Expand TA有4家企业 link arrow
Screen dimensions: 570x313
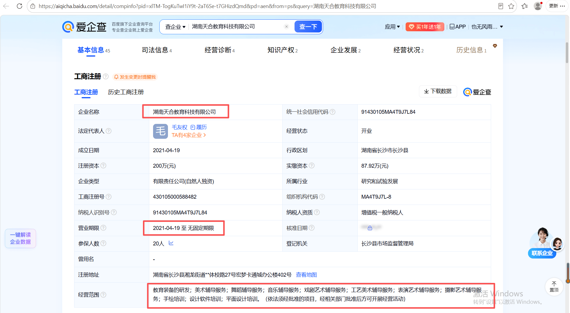tap(205, 135)
